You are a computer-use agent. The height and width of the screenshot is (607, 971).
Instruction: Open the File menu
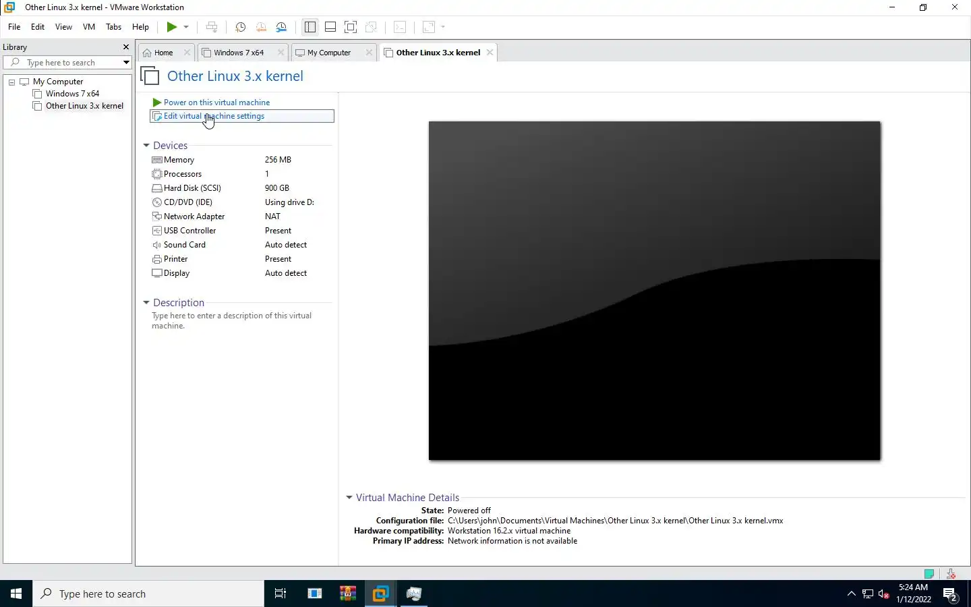click(14, 27)
